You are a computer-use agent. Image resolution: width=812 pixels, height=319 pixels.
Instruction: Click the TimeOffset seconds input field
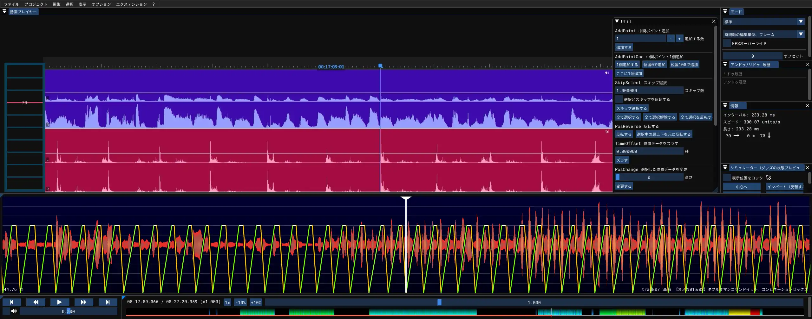click(x=649, y=151)
